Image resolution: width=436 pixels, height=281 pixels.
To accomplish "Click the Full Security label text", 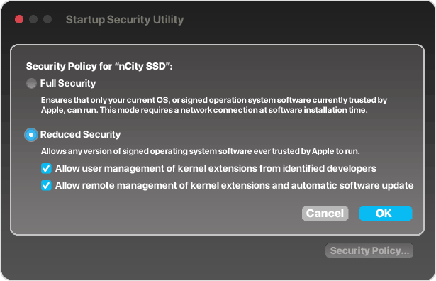I will pyautogui.click(x=68, y=83).
